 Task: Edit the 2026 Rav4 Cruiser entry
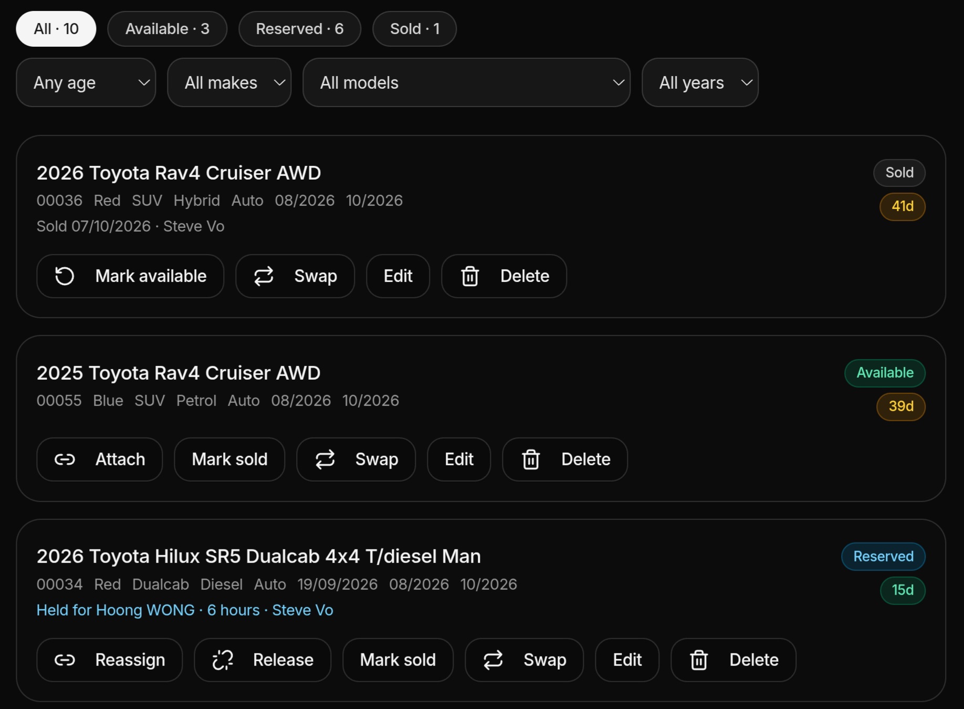pos(398,276)
